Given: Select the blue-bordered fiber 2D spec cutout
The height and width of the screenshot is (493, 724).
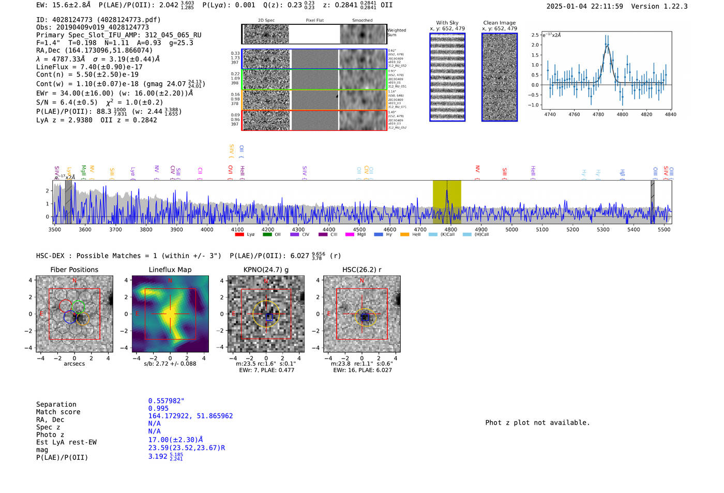Looking at the screenshot, I should (266, 59).
